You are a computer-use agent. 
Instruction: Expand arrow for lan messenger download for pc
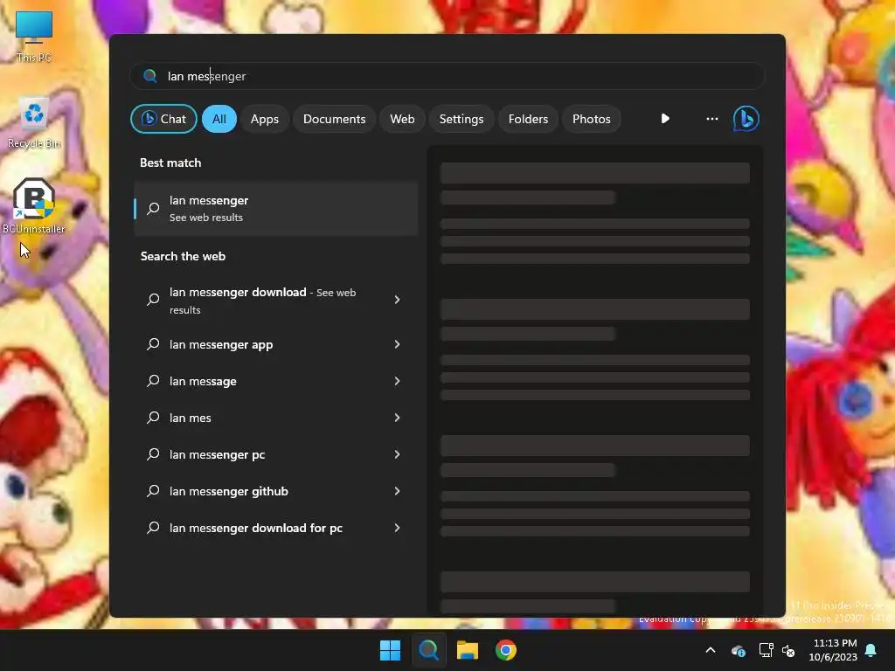point(398,528)
